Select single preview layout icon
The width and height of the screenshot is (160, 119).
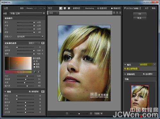61,8
